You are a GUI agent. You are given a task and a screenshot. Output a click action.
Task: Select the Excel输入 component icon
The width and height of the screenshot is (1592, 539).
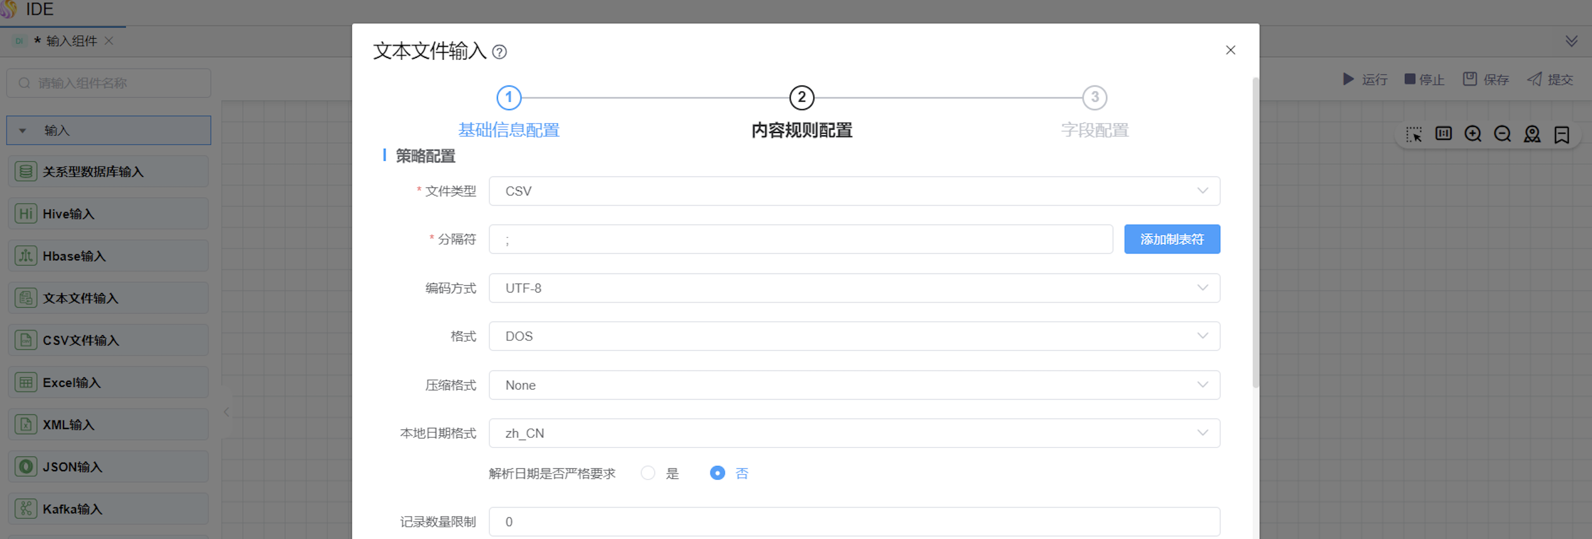(25, 382)
